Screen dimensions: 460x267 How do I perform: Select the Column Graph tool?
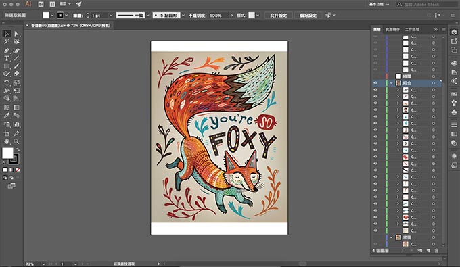pos(16,124)
